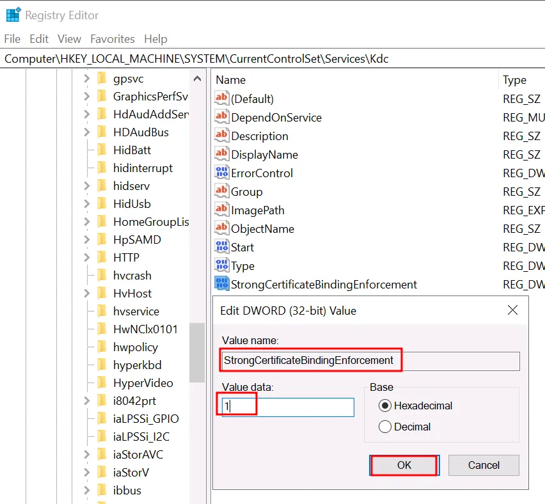545x504 pixels.
Task: Expand the iaStorAVC tree node
Action: (87, 455)
